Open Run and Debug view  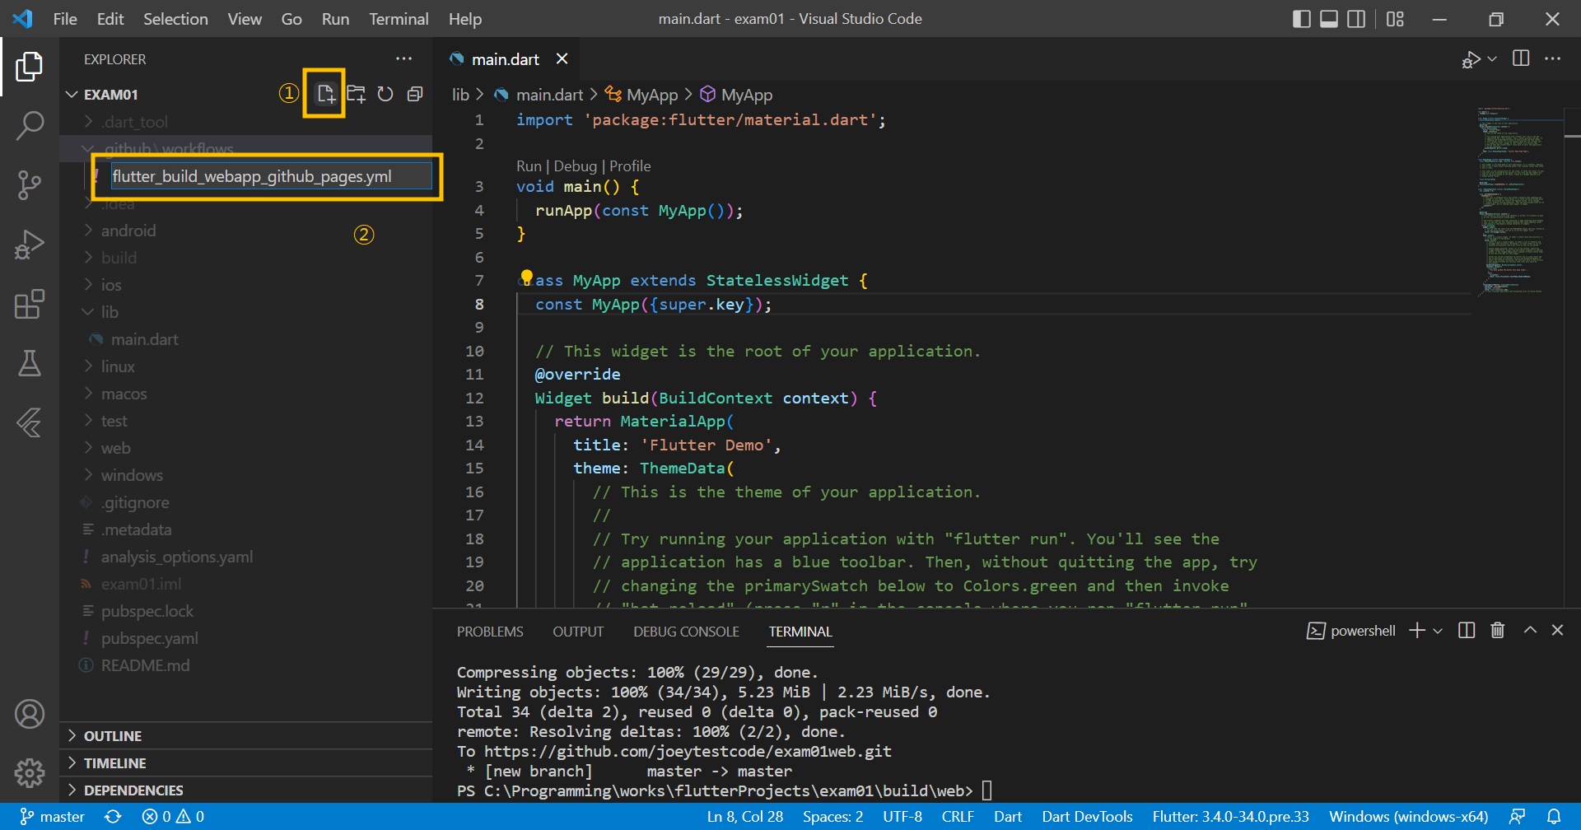coord(30,245)
